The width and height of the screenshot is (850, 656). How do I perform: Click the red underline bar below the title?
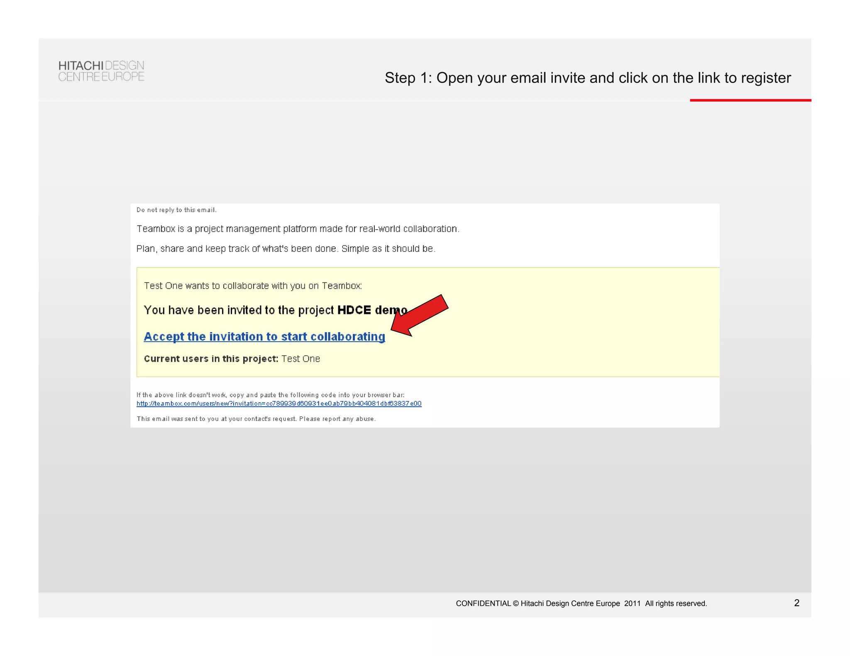pos(750,100)
